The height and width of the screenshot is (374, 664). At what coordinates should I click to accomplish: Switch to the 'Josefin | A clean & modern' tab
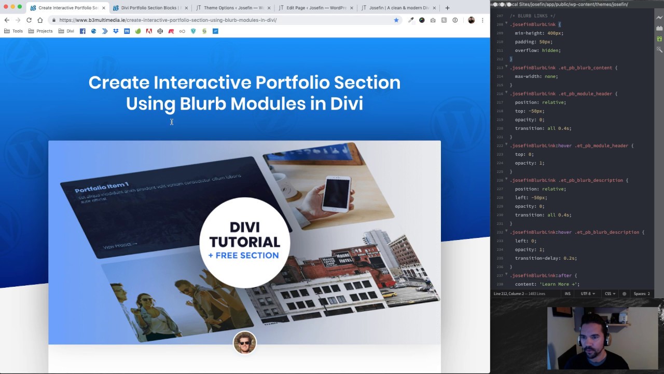(399, 8)
